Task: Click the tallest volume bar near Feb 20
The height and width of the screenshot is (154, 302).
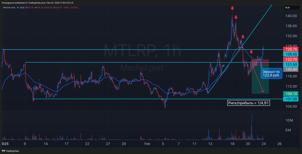Action: pos(251,127)
